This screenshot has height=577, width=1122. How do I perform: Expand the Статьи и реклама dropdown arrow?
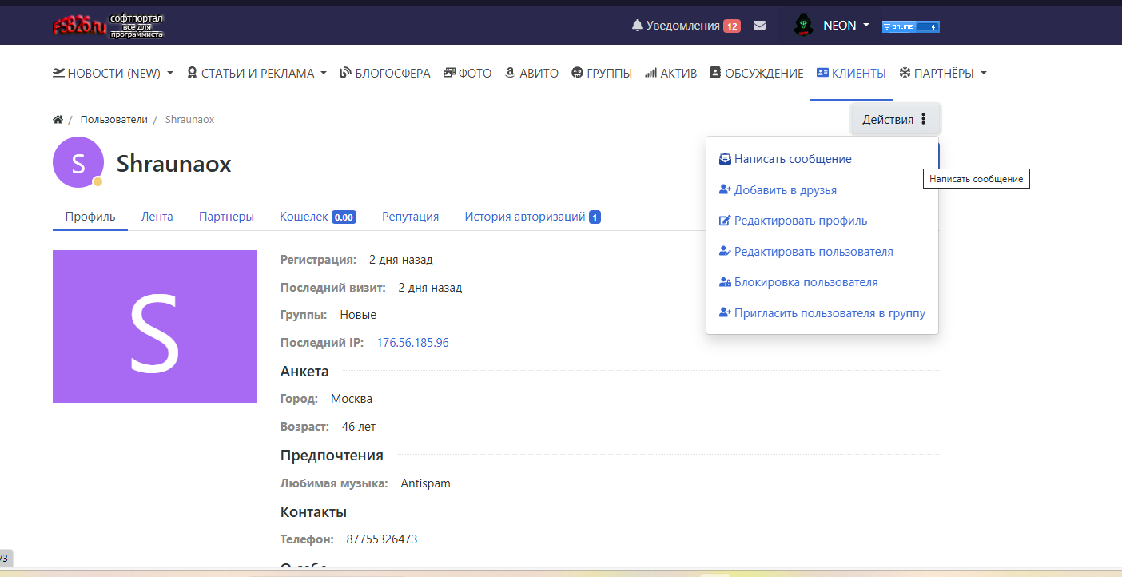pyautogui.click(x=323, y=74)
